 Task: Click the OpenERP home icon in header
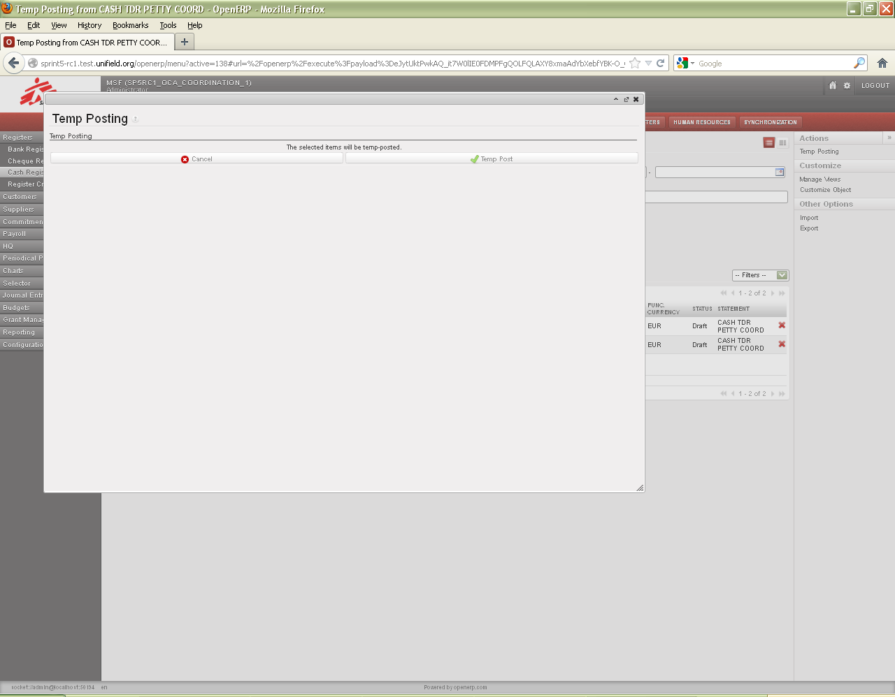[x=832, y=85]
